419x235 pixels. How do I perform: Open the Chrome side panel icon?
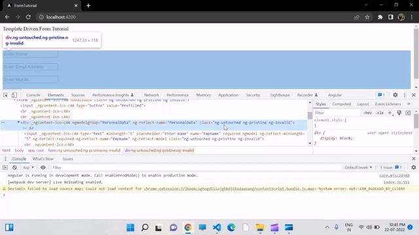tap(391, 17)
